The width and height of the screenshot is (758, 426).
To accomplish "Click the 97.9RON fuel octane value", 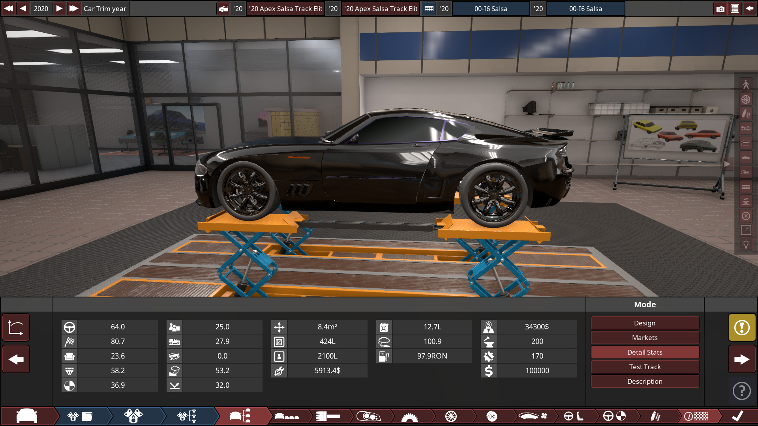I will (x=432, y=356).
